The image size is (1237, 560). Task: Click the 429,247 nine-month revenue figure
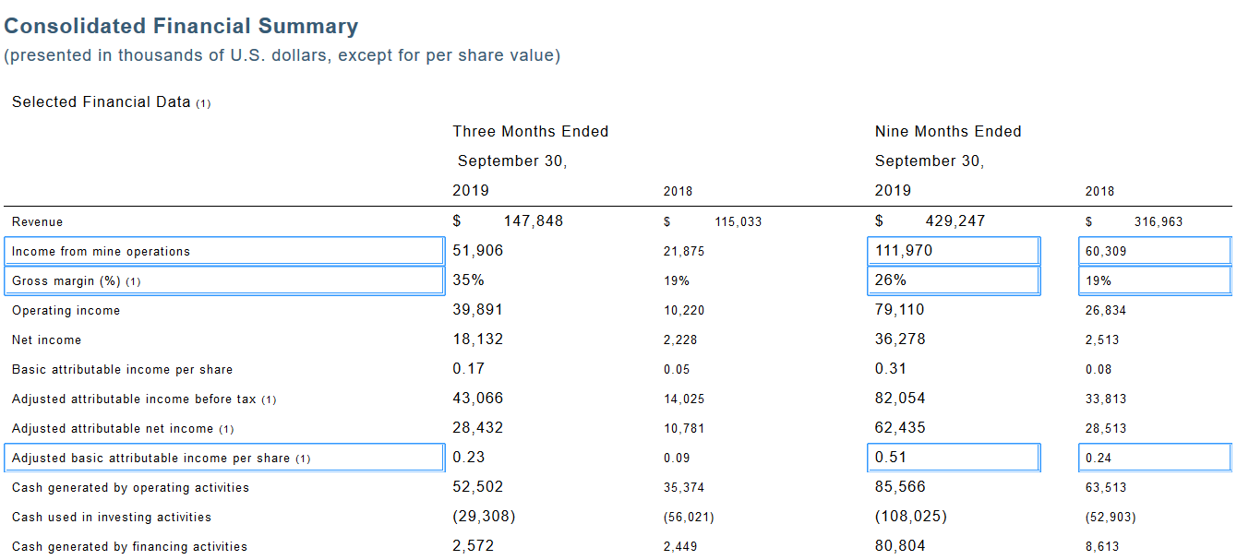coord(955,221)
